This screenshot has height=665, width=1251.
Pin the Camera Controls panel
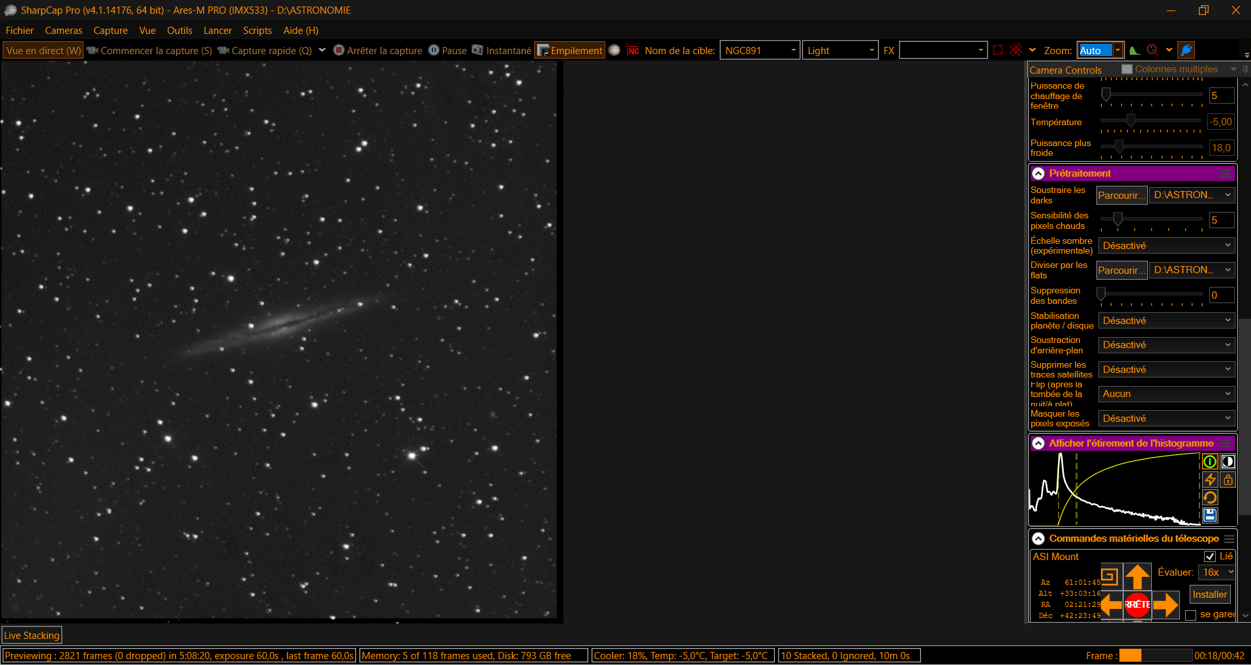click(1245, 69)
